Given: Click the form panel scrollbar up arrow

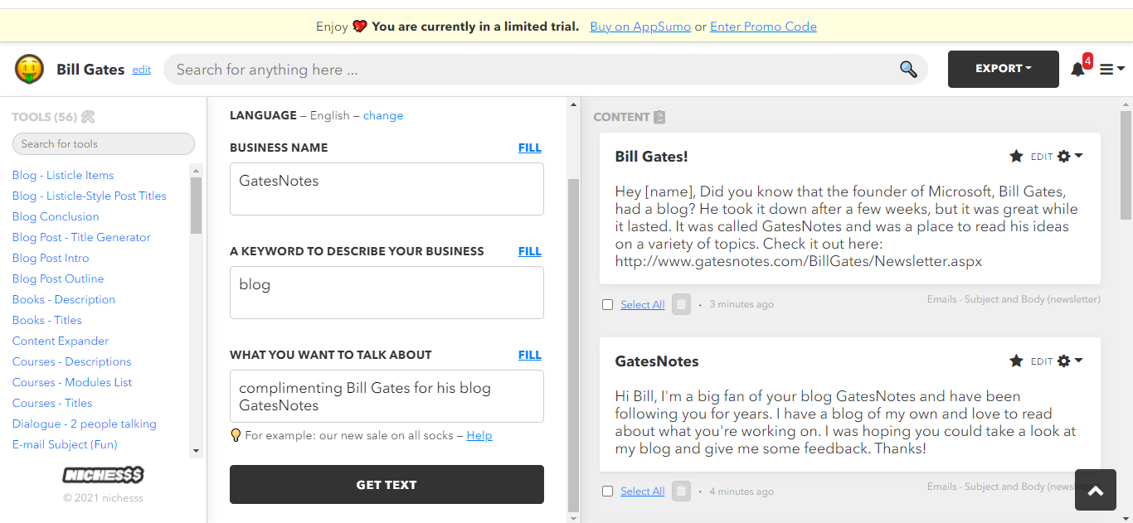Looking at the screenshot, I should [x=573, y=104].
